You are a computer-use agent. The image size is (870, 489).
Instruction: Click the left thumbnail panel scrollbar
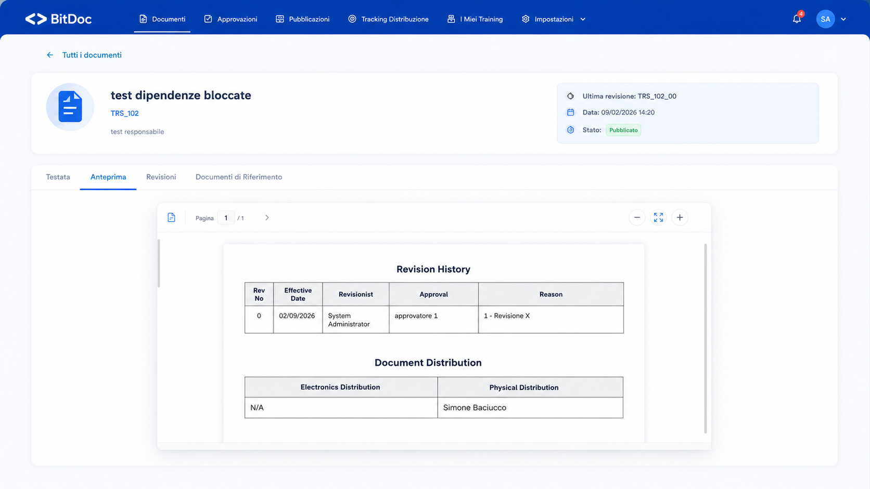click(159, 263)
